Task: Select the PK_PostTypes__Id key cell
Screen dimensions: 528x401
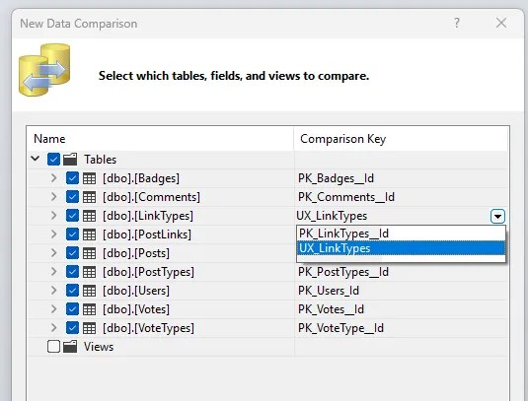Action: coord(401,272)
